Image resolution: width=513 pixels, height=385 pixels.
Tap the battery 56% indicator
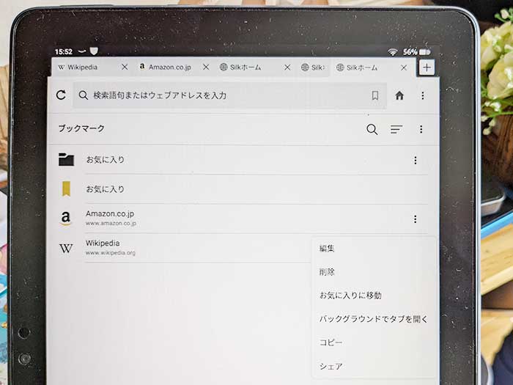click(x=416, y=52)
